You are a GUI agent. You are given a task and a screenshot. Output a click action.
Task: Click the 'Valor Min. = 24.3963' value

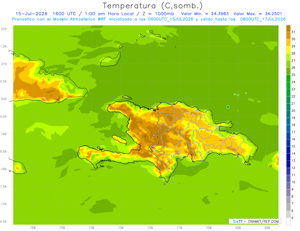[x=205, y=14]
